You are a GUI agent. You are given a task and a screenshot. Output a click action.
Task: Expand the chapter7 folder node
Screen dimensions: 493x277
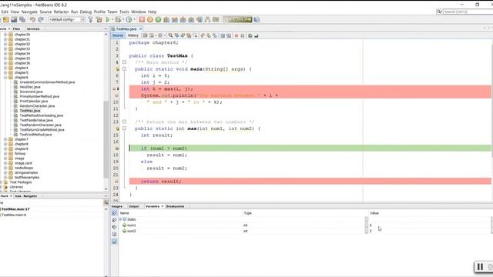[5, 139]
